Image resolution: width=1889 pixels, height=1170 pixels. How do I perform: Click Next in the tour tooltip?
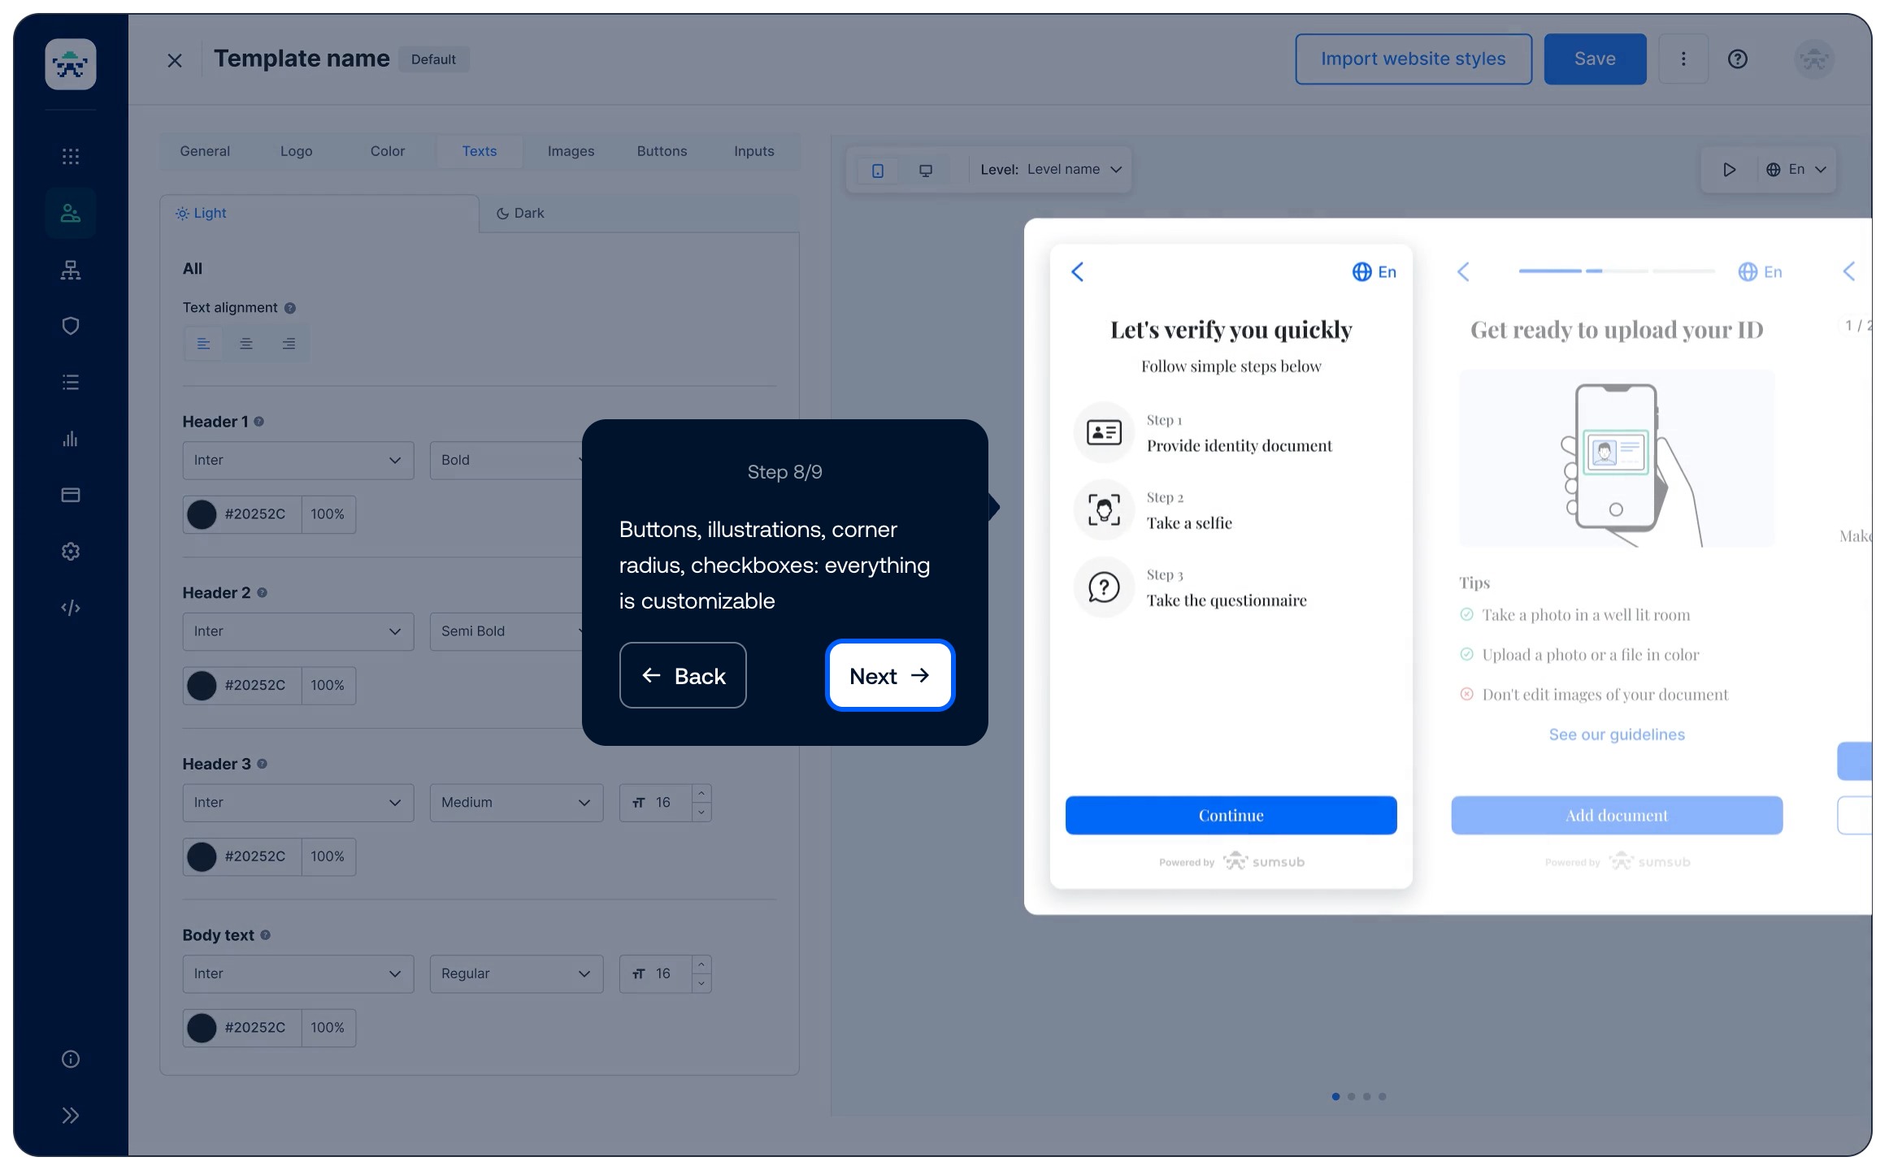point(889,675)
